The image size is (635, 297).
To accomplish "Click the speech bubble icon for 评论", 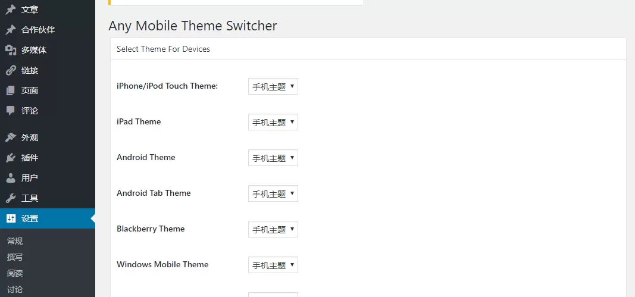I will point(11,111).
